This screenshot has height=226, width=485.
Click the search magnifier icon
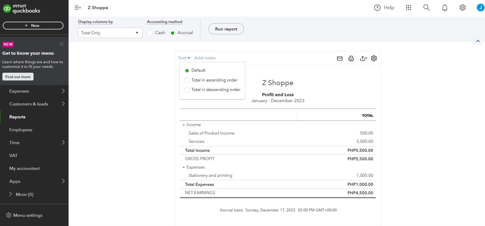coord(427,8)
